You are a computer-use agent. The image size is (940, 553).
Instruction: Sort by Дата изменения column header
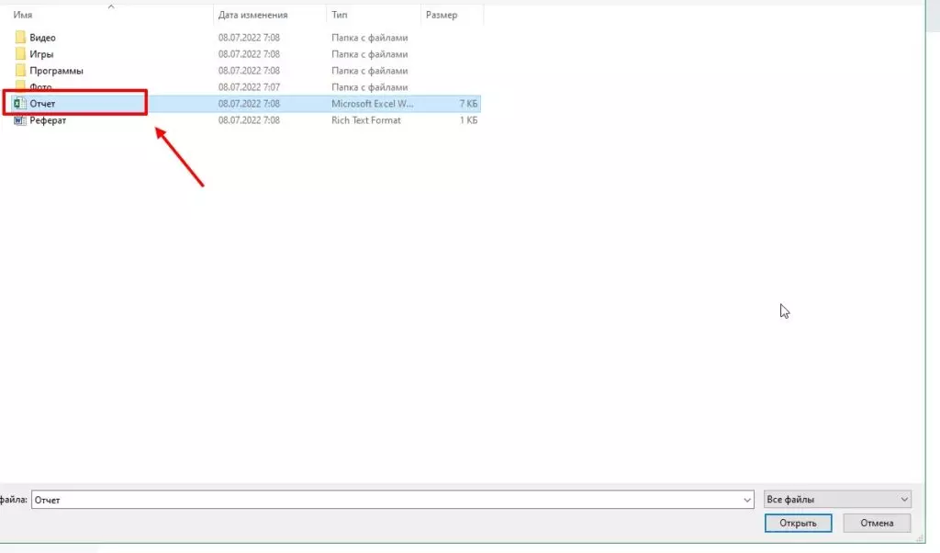pyautogui.click(x=252, y=15)
